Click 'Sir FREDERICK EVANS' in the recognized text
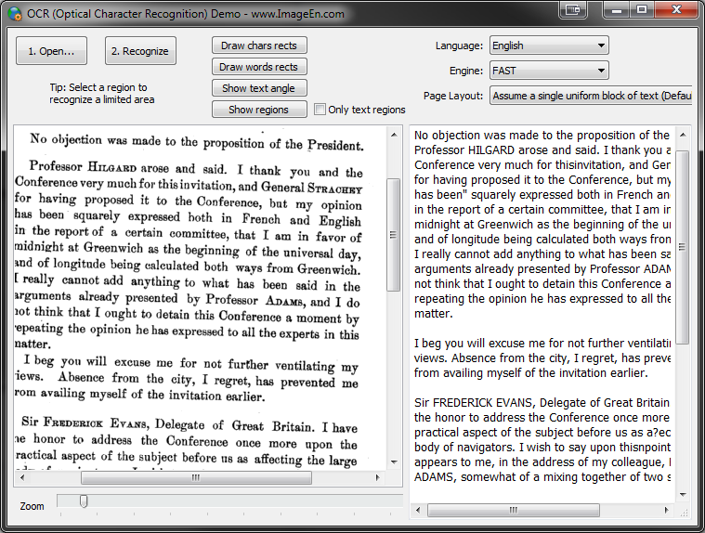 475,402
